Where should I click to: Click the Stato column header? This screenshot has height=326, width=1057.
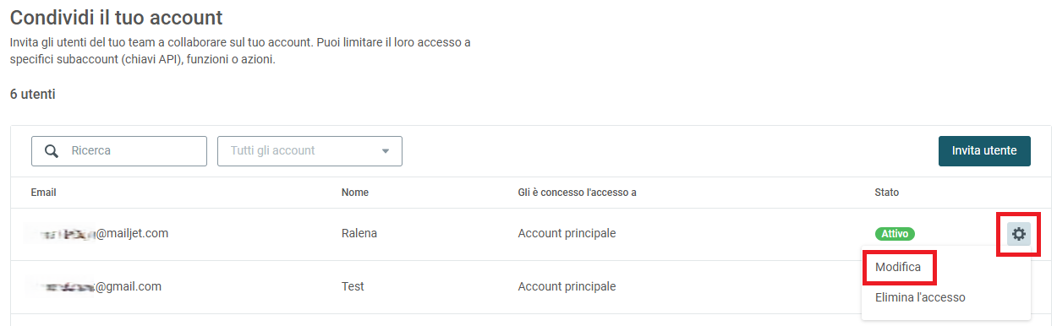[x=886, y=193]
